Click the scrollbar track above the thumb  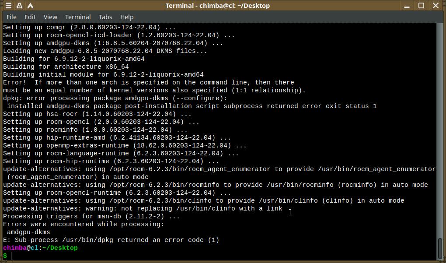(x=440, y=131)
